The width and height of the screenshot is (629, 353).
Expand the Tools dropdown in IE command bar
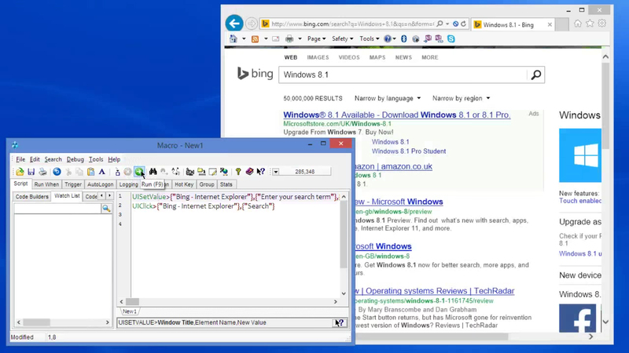(x=369, y=38)
